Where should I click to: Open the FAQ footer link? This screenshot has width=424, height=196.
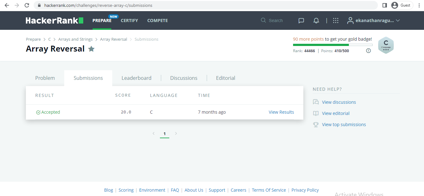175,190
